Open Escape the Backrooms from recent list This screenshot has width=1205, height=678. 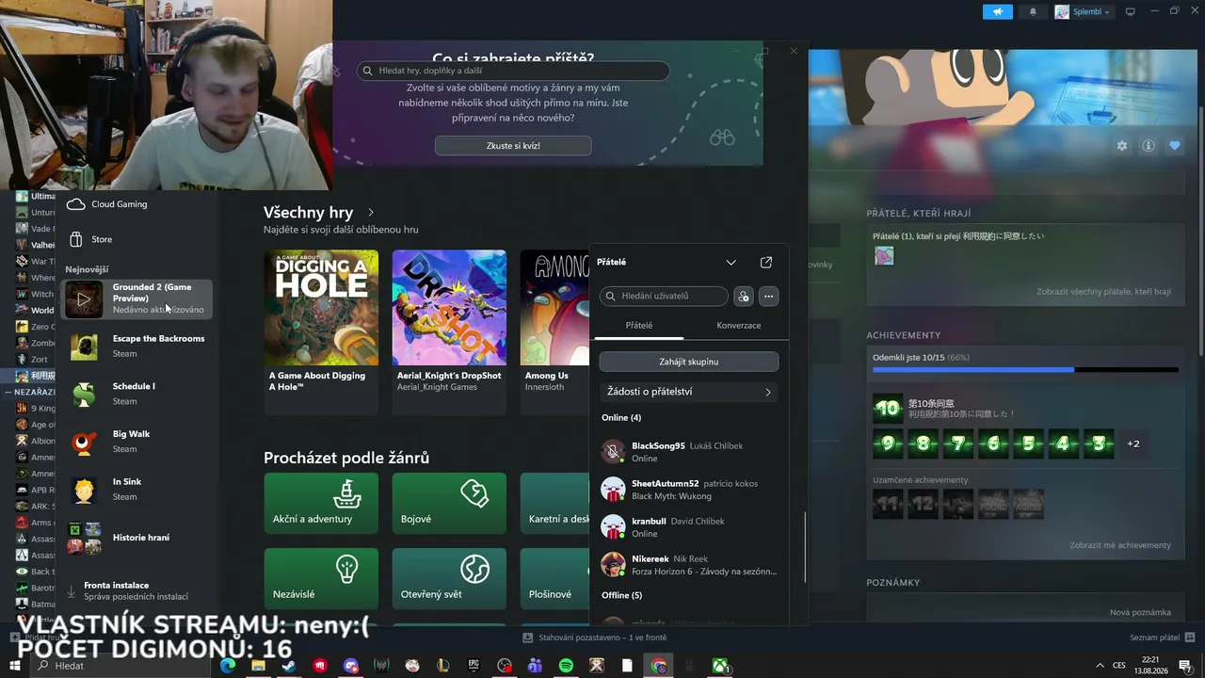[137, 346]
